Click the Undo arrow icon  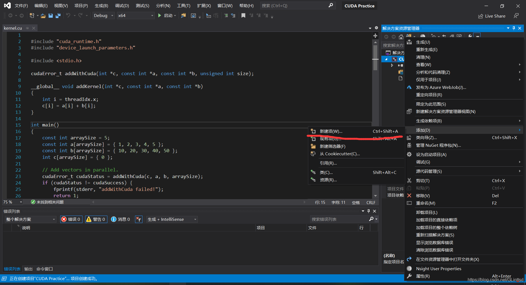pos(68,15)
